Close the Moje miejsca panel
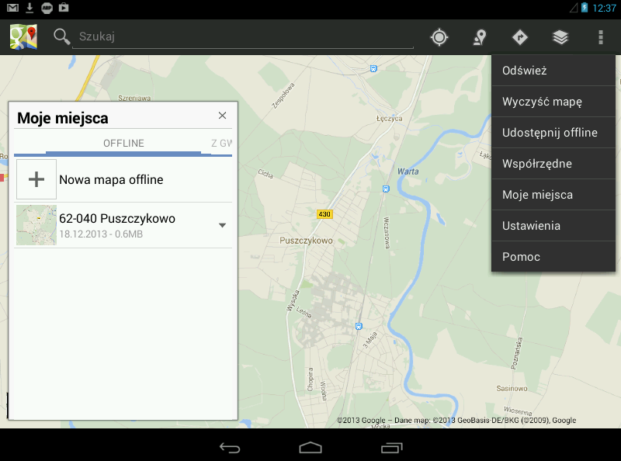 tap(222, 115)
